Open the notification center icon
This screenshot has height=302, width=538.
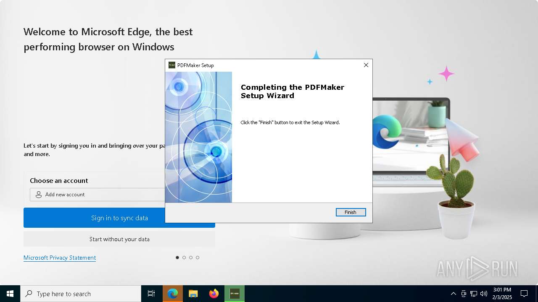[524, 294]
